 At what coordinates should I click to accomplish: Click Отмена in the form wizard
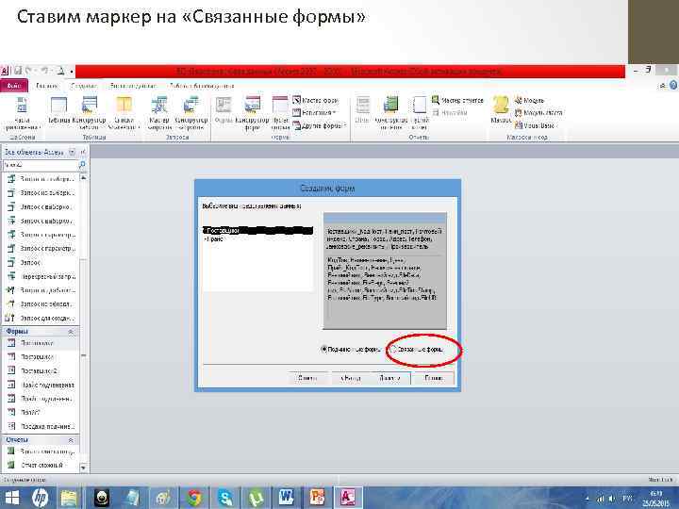[x=307, y=378]
